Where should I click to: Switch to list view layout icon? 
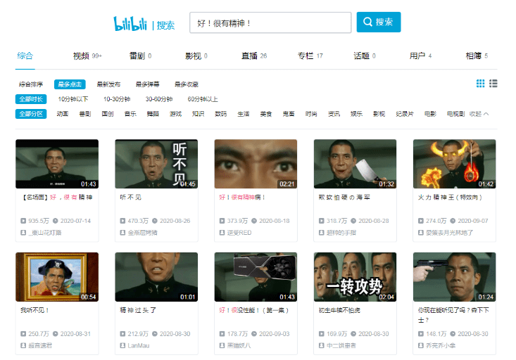click(x=493, y=84)
